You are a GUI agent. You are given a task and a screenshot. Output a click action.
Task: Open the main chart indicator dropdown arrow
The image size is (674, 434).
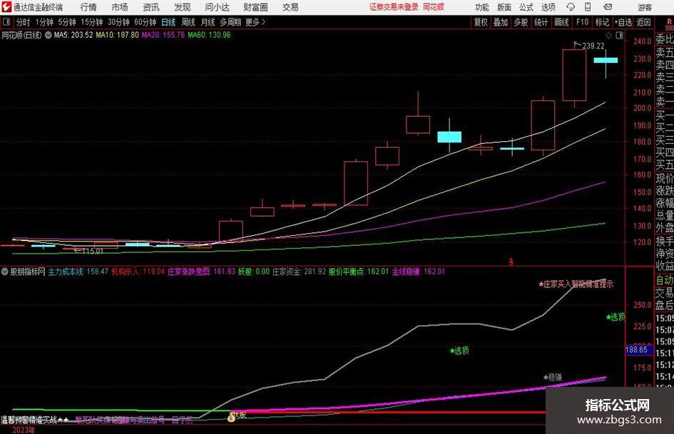tap(48, 35)
